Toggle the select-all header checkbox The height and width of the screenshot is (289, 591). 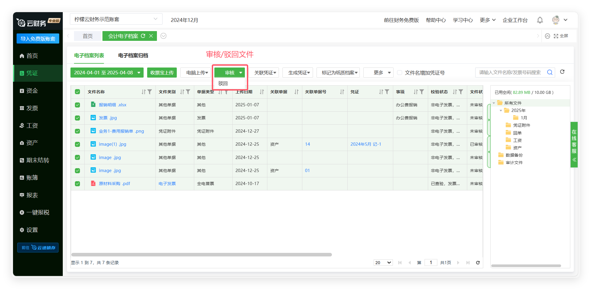click(78, 92)
